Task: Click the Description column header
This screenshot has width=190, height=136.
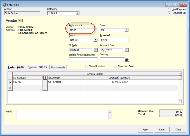Action: coord(65,78)
